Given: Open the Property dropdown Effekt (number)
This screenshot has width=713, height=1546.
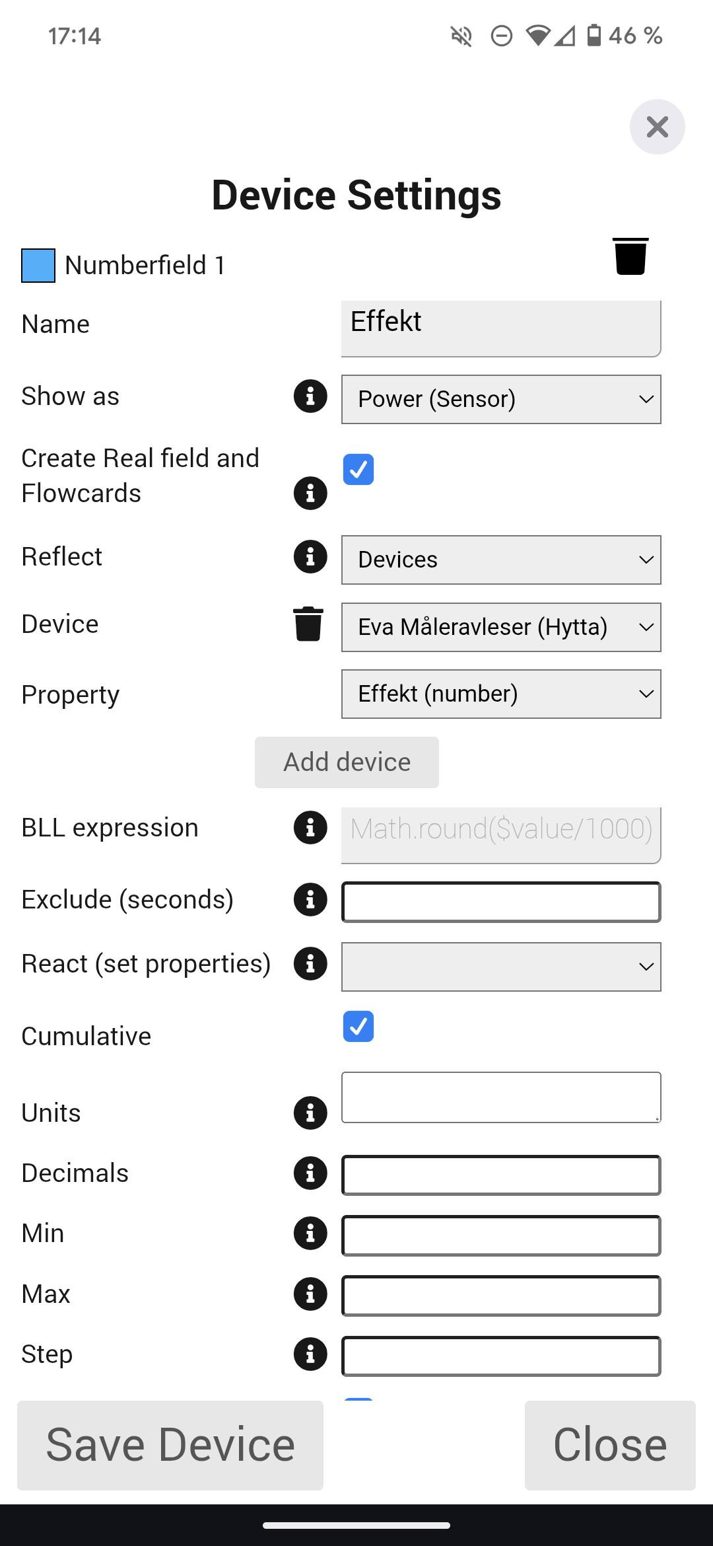Looking at the screenshot, I should pyautogui.click(x=501, y=694).
